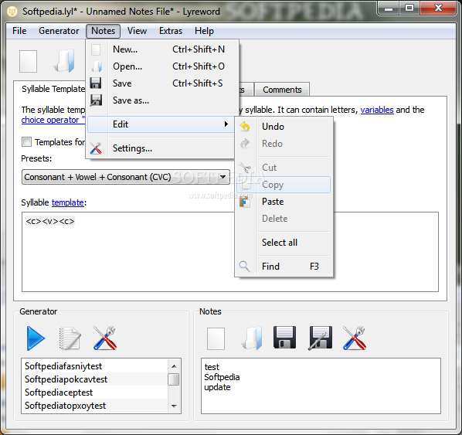Open the Generator menu

(x=59, y=31)
